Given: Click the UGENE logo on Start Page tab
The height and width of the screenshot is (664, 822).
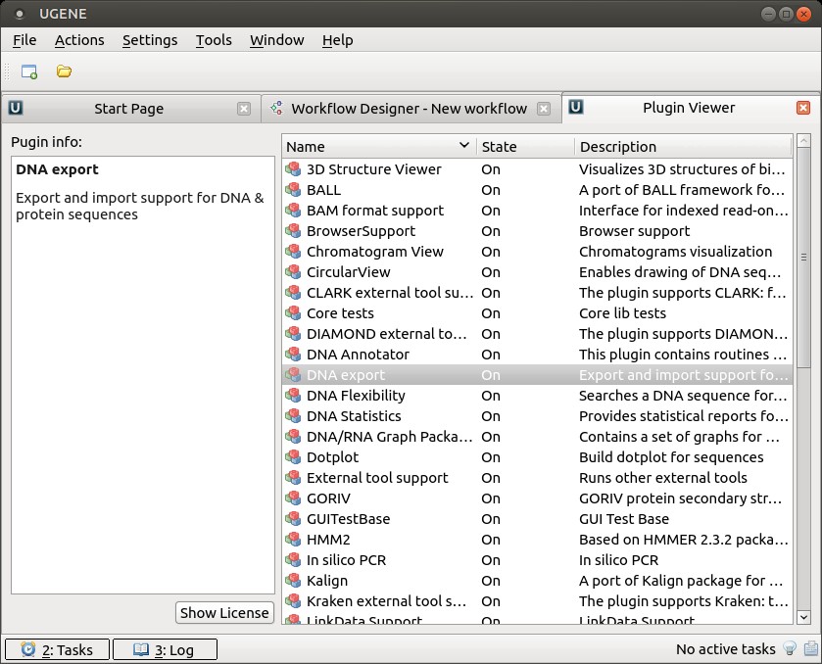Looking at the screenshot, I should tap(16, 108).
